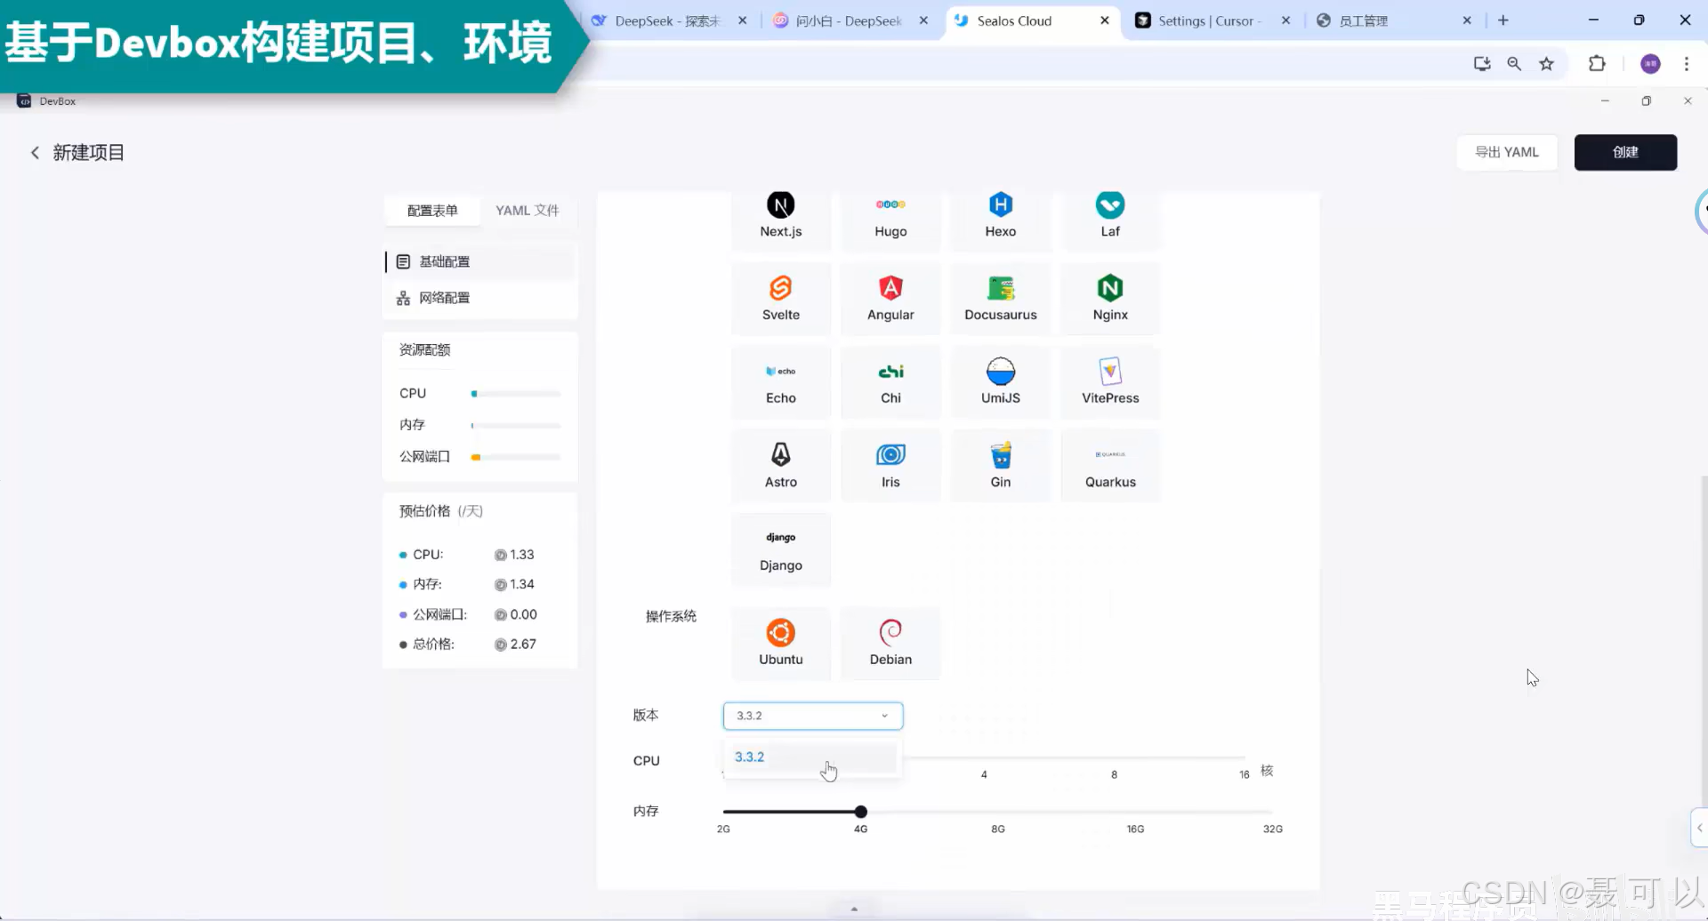The width and height of the screenshot is (1708, 921).
Task: Select the Nginx icon
Action: tap(1110, 288)
